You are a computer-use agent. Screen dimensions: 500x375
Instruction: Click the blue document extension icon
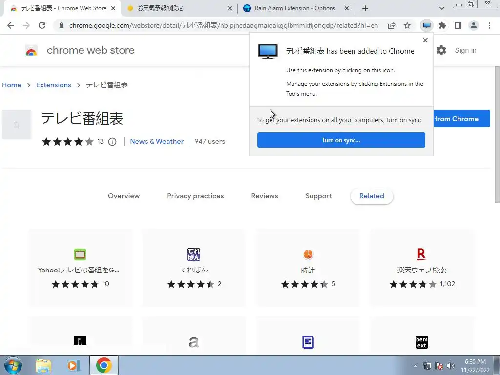(308, 342)
